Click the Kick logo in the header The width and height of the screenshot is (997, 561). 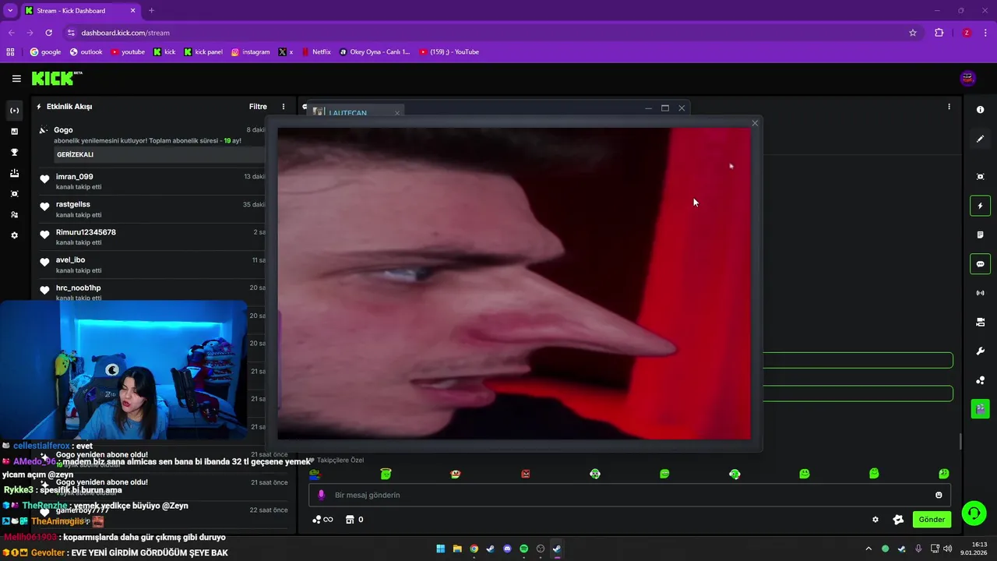point(57,78)
